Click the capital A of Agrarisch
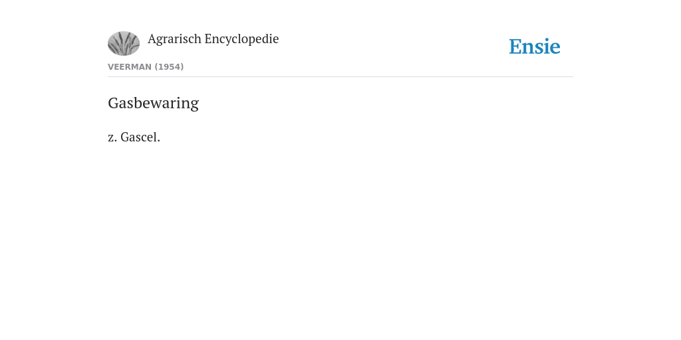The height and width of the screenshot is (340, 681). 152,39
